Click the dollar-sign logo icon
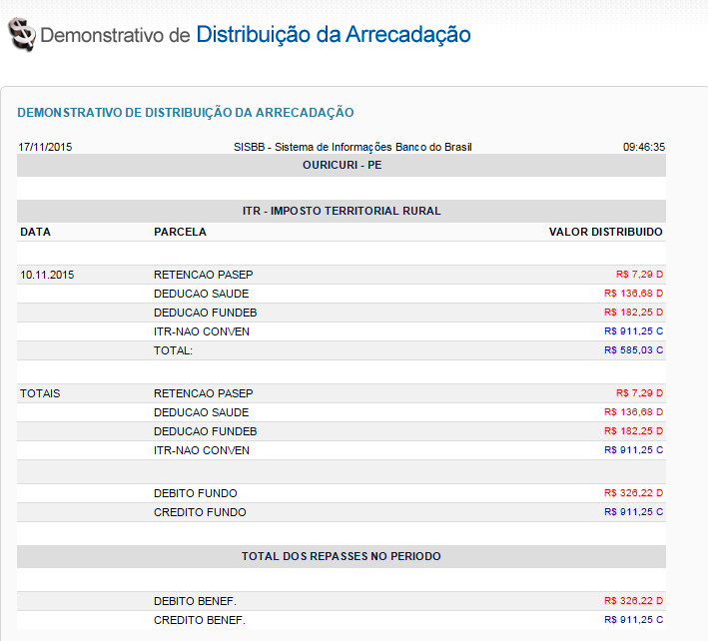The image size is (708, 641). click(x=22, y=34)
